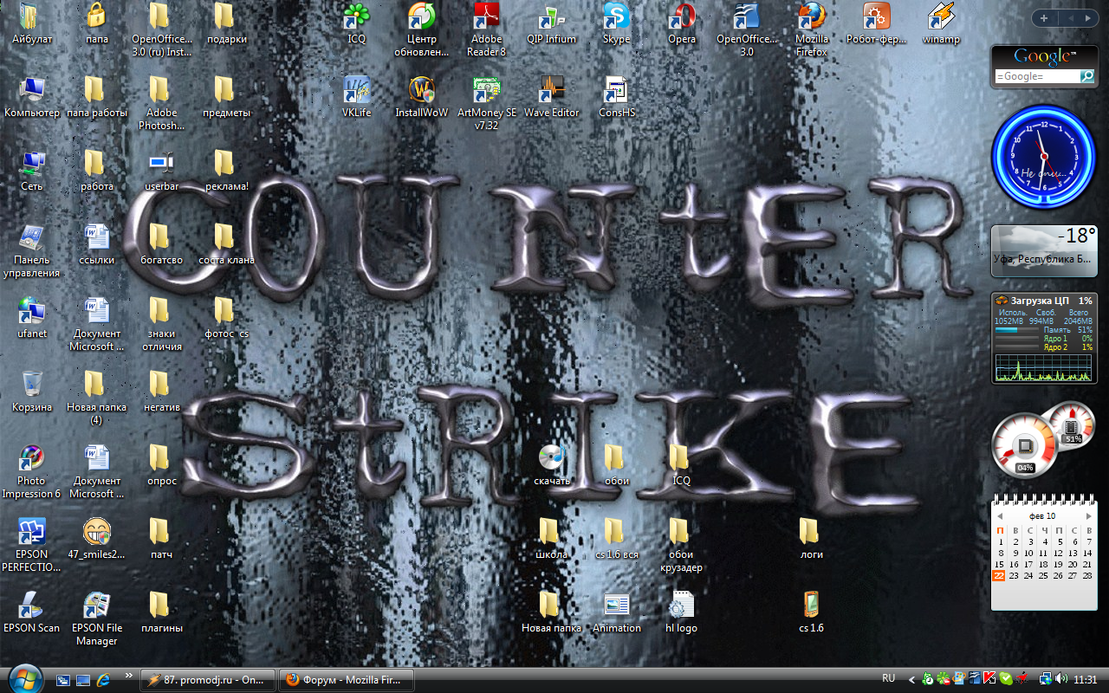The image size is (1109, 693).
Task: Open the ICQ desktop shortcut in top row
Action: click(356, 16)
